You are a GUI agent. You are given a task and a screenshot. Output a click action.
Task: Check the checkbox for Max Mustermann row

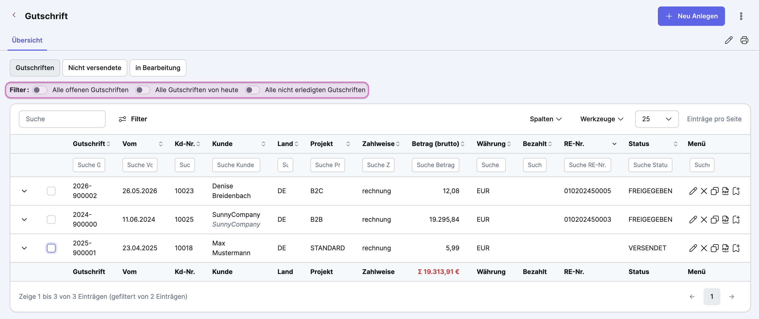click(x=51, y=248)
